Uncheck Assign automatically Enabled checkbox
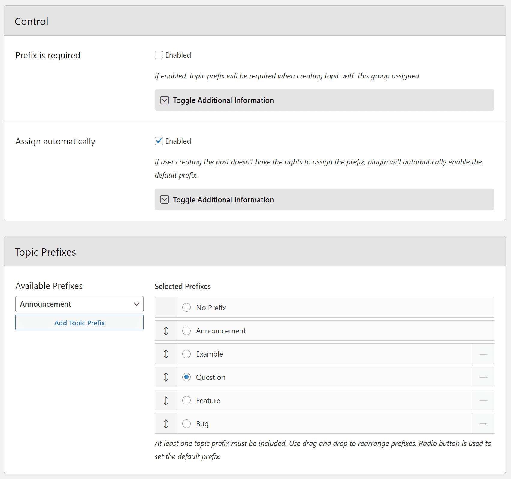 point(159,141)
